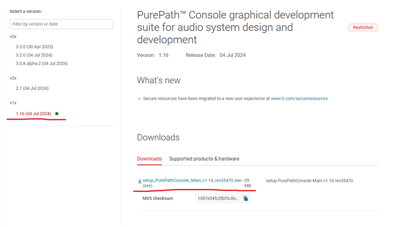The height and width of the screenshot is (227, 393).
Task: Click the truncated checksum value 1387e34fc3fbf3c8e...
Action: click(218, 198)
